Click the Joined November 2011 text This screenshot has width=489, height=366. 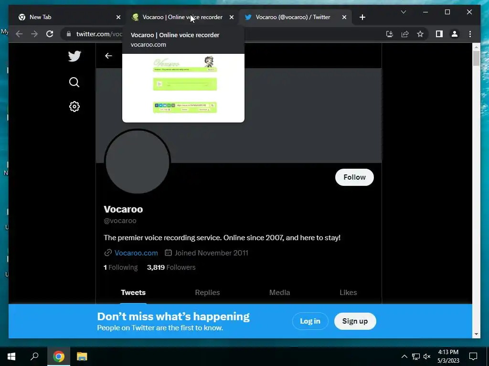(211, 253)
